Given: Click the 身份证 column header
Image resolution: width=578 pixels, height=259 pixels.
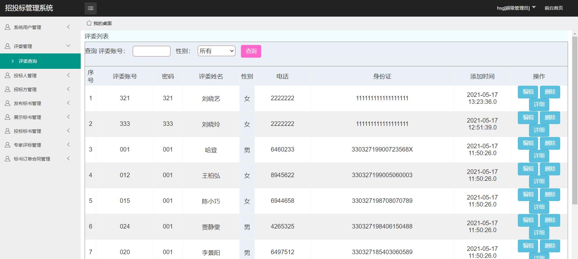Looking at the screenshot, I should click(x=382, y=76).
